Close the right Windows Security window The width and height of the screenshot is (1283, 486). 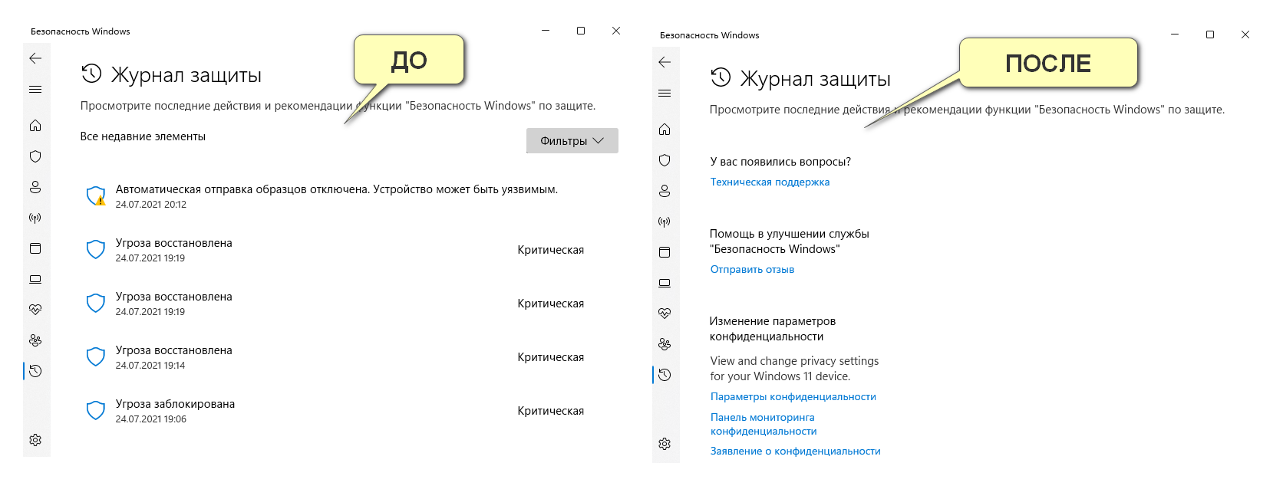point(1245,34)
